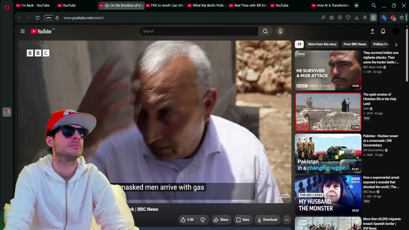Save the video to a playlist
This screenshot has height=230, width=409.
coord(243,220)
